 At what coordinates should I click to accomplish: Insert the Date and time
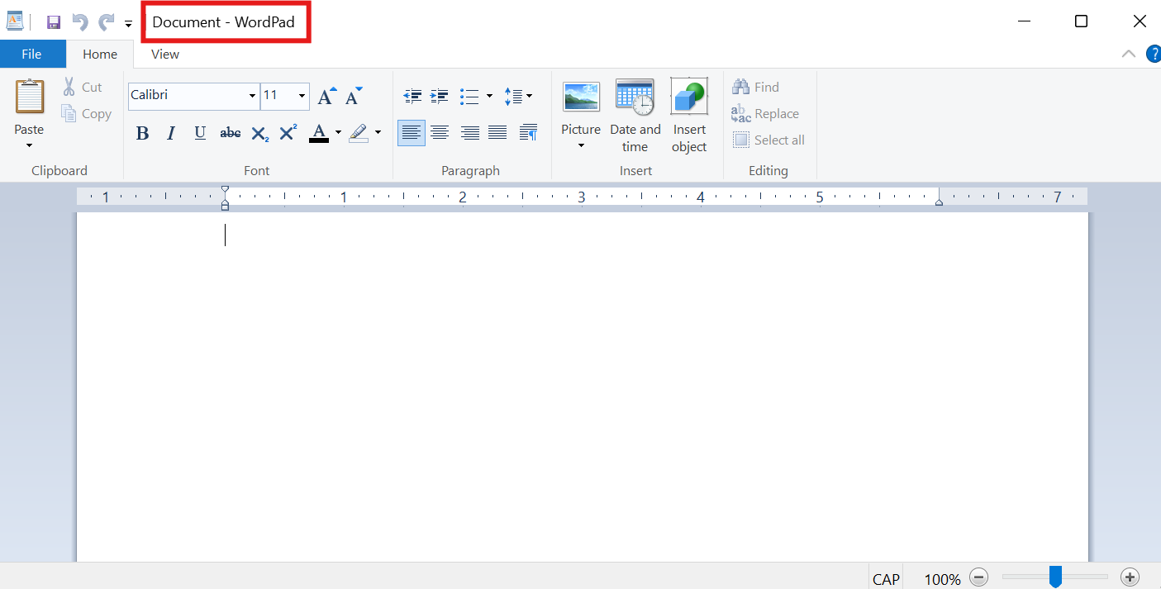[635, 116]
